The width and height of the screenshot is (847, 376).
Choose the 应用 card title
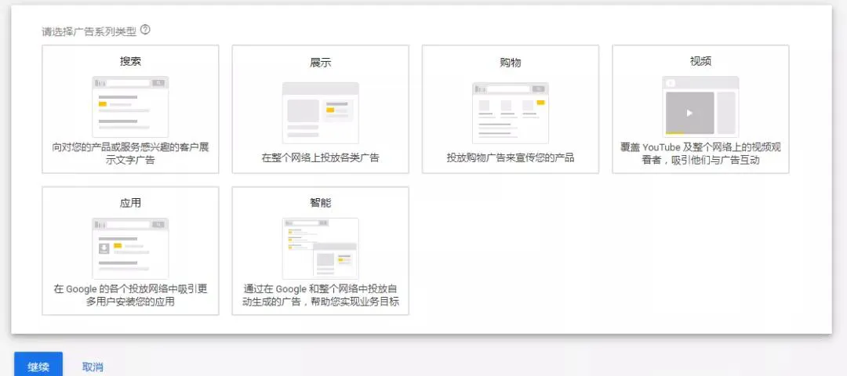(x=130, y=203)
